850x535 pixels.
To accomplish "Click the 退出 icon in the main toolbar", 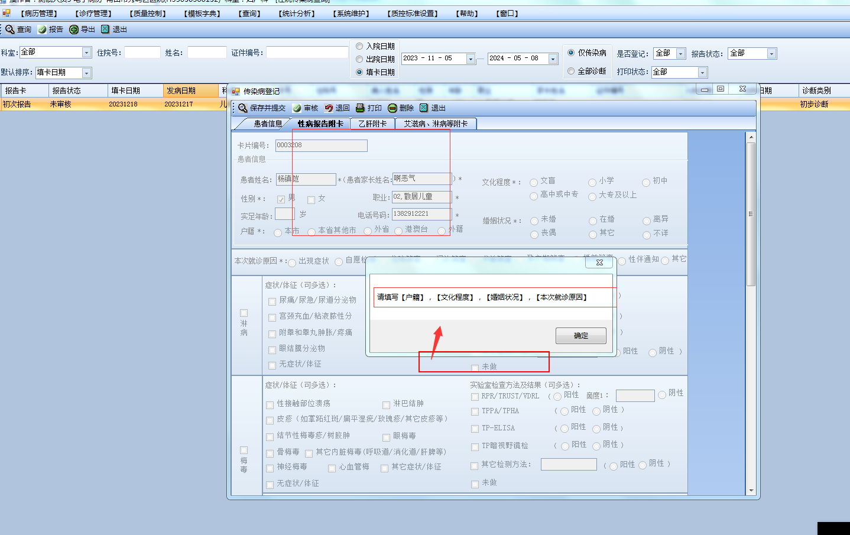I will click(105, 30).
